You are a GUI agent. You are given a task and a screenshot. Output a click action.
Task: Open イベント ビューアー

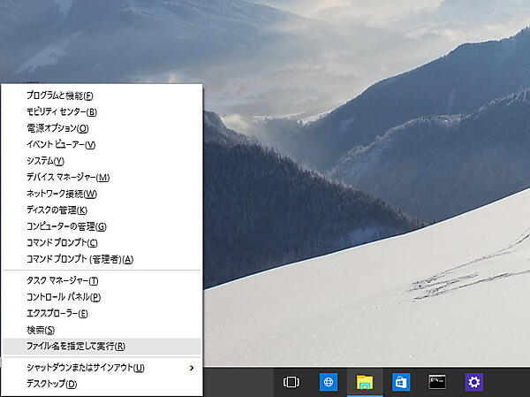coord(60,144)
